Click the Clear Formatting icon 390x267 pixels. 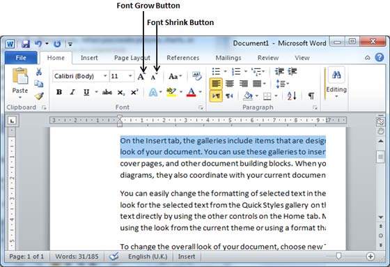196,76
